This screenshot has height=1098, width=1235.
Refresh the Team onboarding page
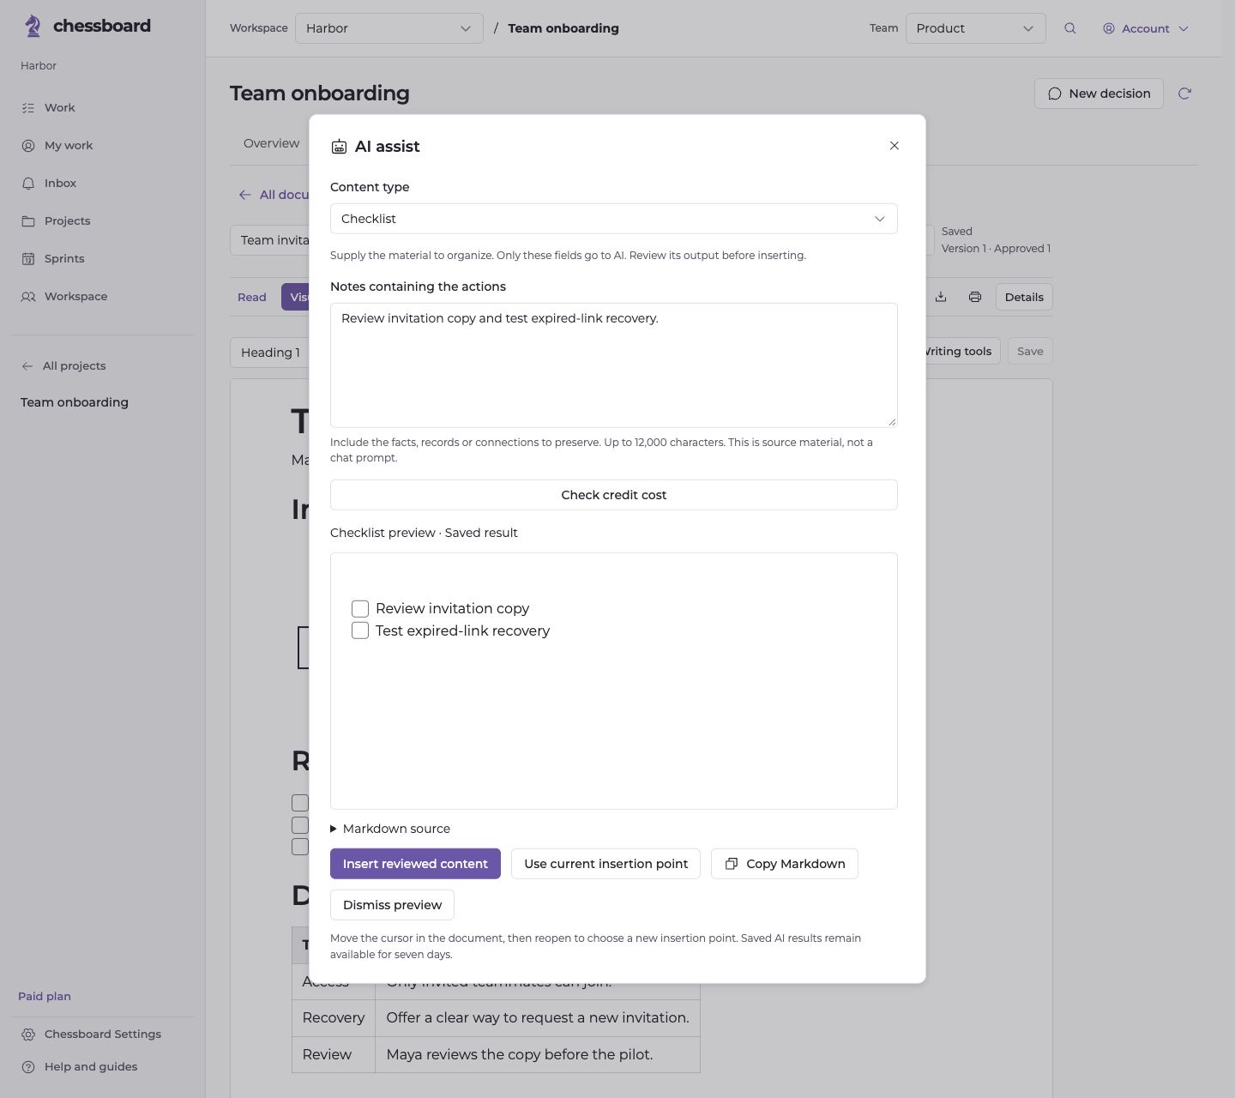(x=1184, y=94)
